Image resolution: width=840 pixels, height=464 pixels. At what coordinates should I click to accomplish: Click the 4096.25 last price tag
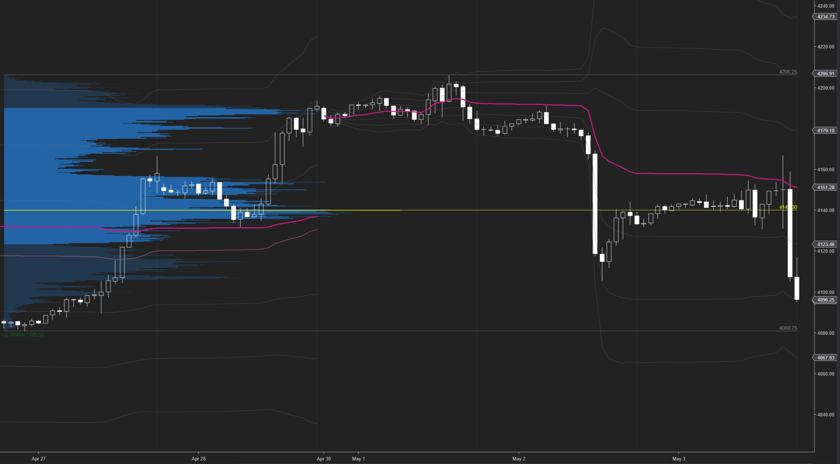824,300
